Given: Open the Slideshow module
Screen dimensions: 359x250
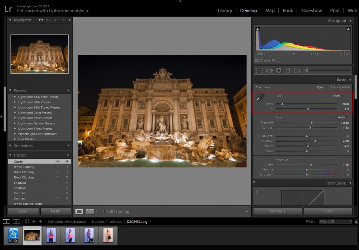Looking at the screenshot, I should click(311, 11).
